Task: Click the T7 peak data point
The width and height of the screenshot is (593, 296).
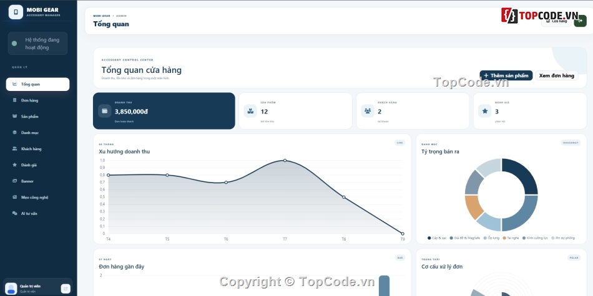Action: 285,160
